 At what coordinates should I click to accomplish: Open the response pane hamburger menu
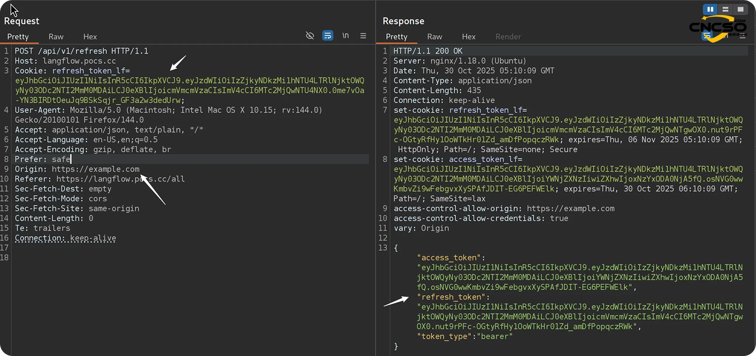743,36
